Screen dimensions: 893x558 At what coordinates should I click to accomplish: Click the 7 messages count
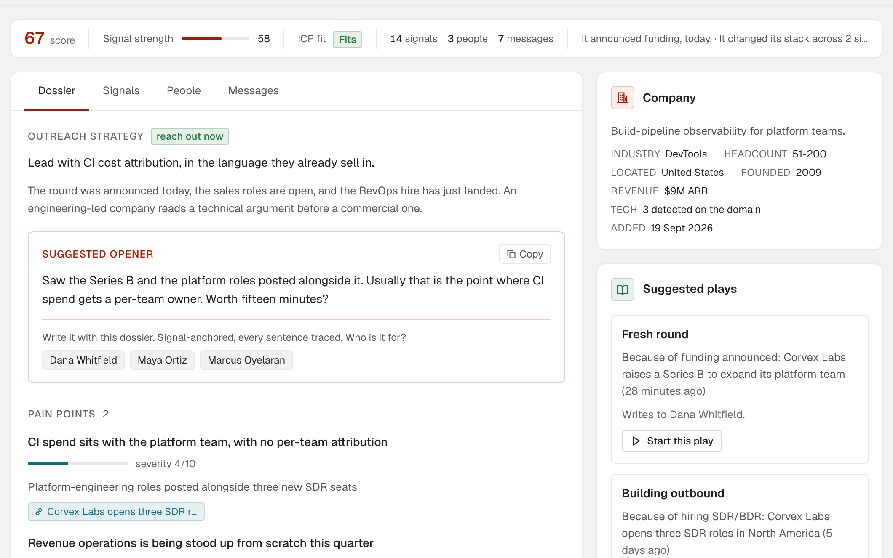[x=526, y=39]
